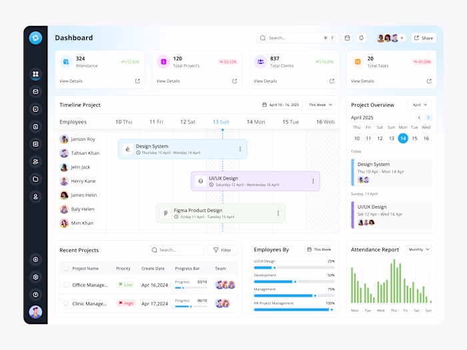Click the user avatar at the sidebar bottom
This screenshot has height=350, width=467.
(35, 312)
